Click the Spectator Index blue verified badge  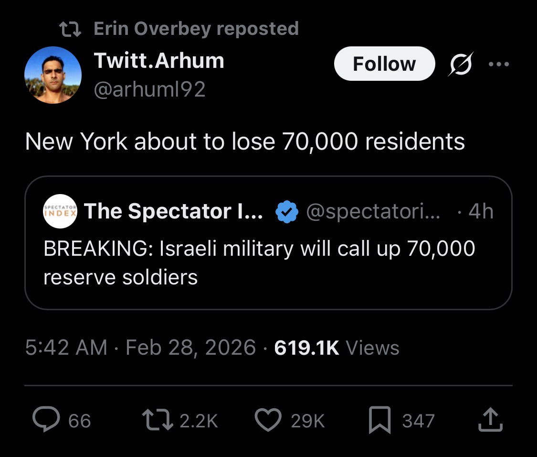click(287, 211)
